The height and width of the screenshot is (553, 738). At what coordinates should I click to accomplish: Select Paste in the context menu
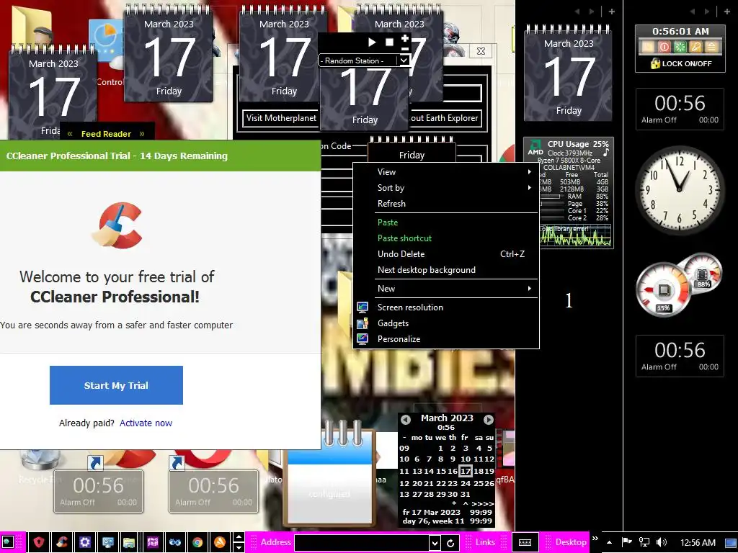point(445,222)
